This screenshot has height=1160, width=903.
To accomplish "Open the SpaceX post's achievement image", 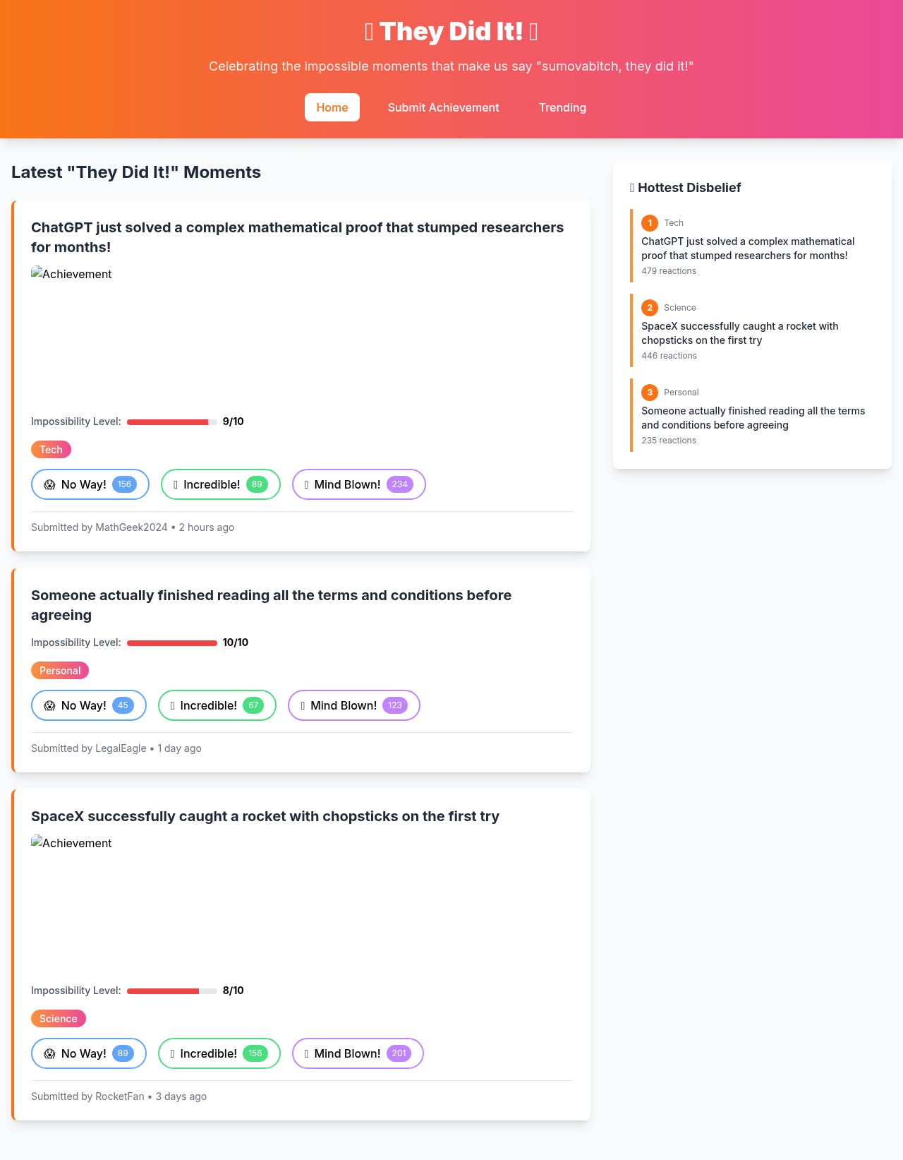I will [x=71, y=844].
